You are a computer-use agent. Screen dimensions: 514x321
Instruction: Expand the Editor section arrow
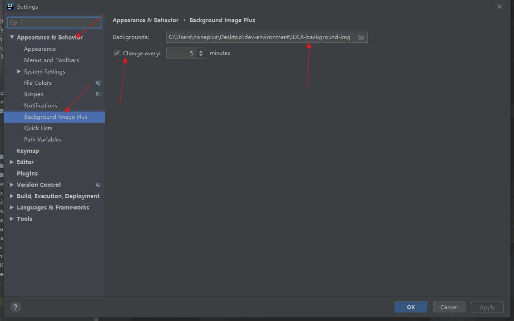(x=11, y=162)
